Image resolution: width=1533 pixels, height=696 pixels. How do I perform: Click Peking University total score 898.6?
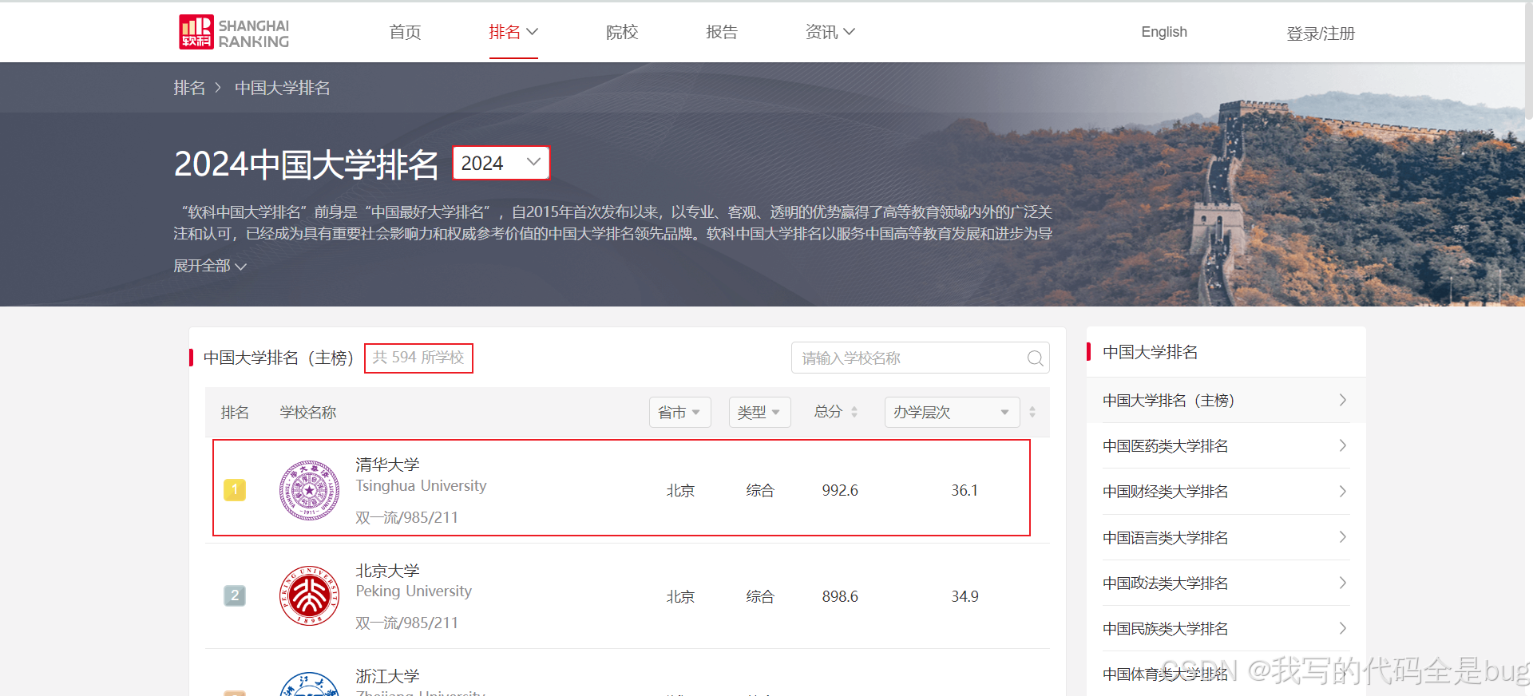point(840,596)
